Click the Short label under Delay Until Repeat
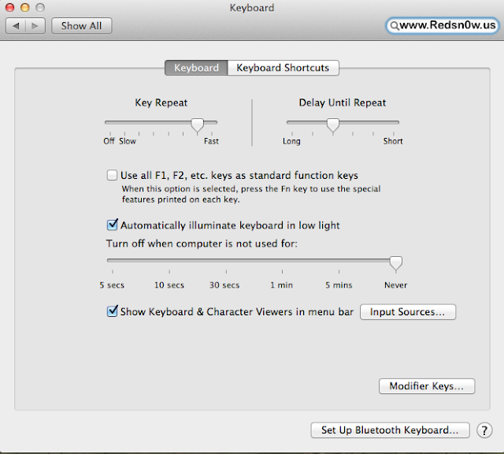 [x=393, y=141]
